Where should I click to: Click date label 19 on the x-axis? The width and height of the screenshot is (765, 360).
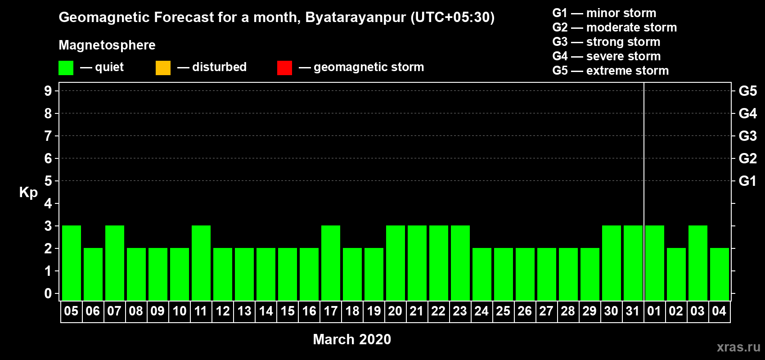click(373, 311)
